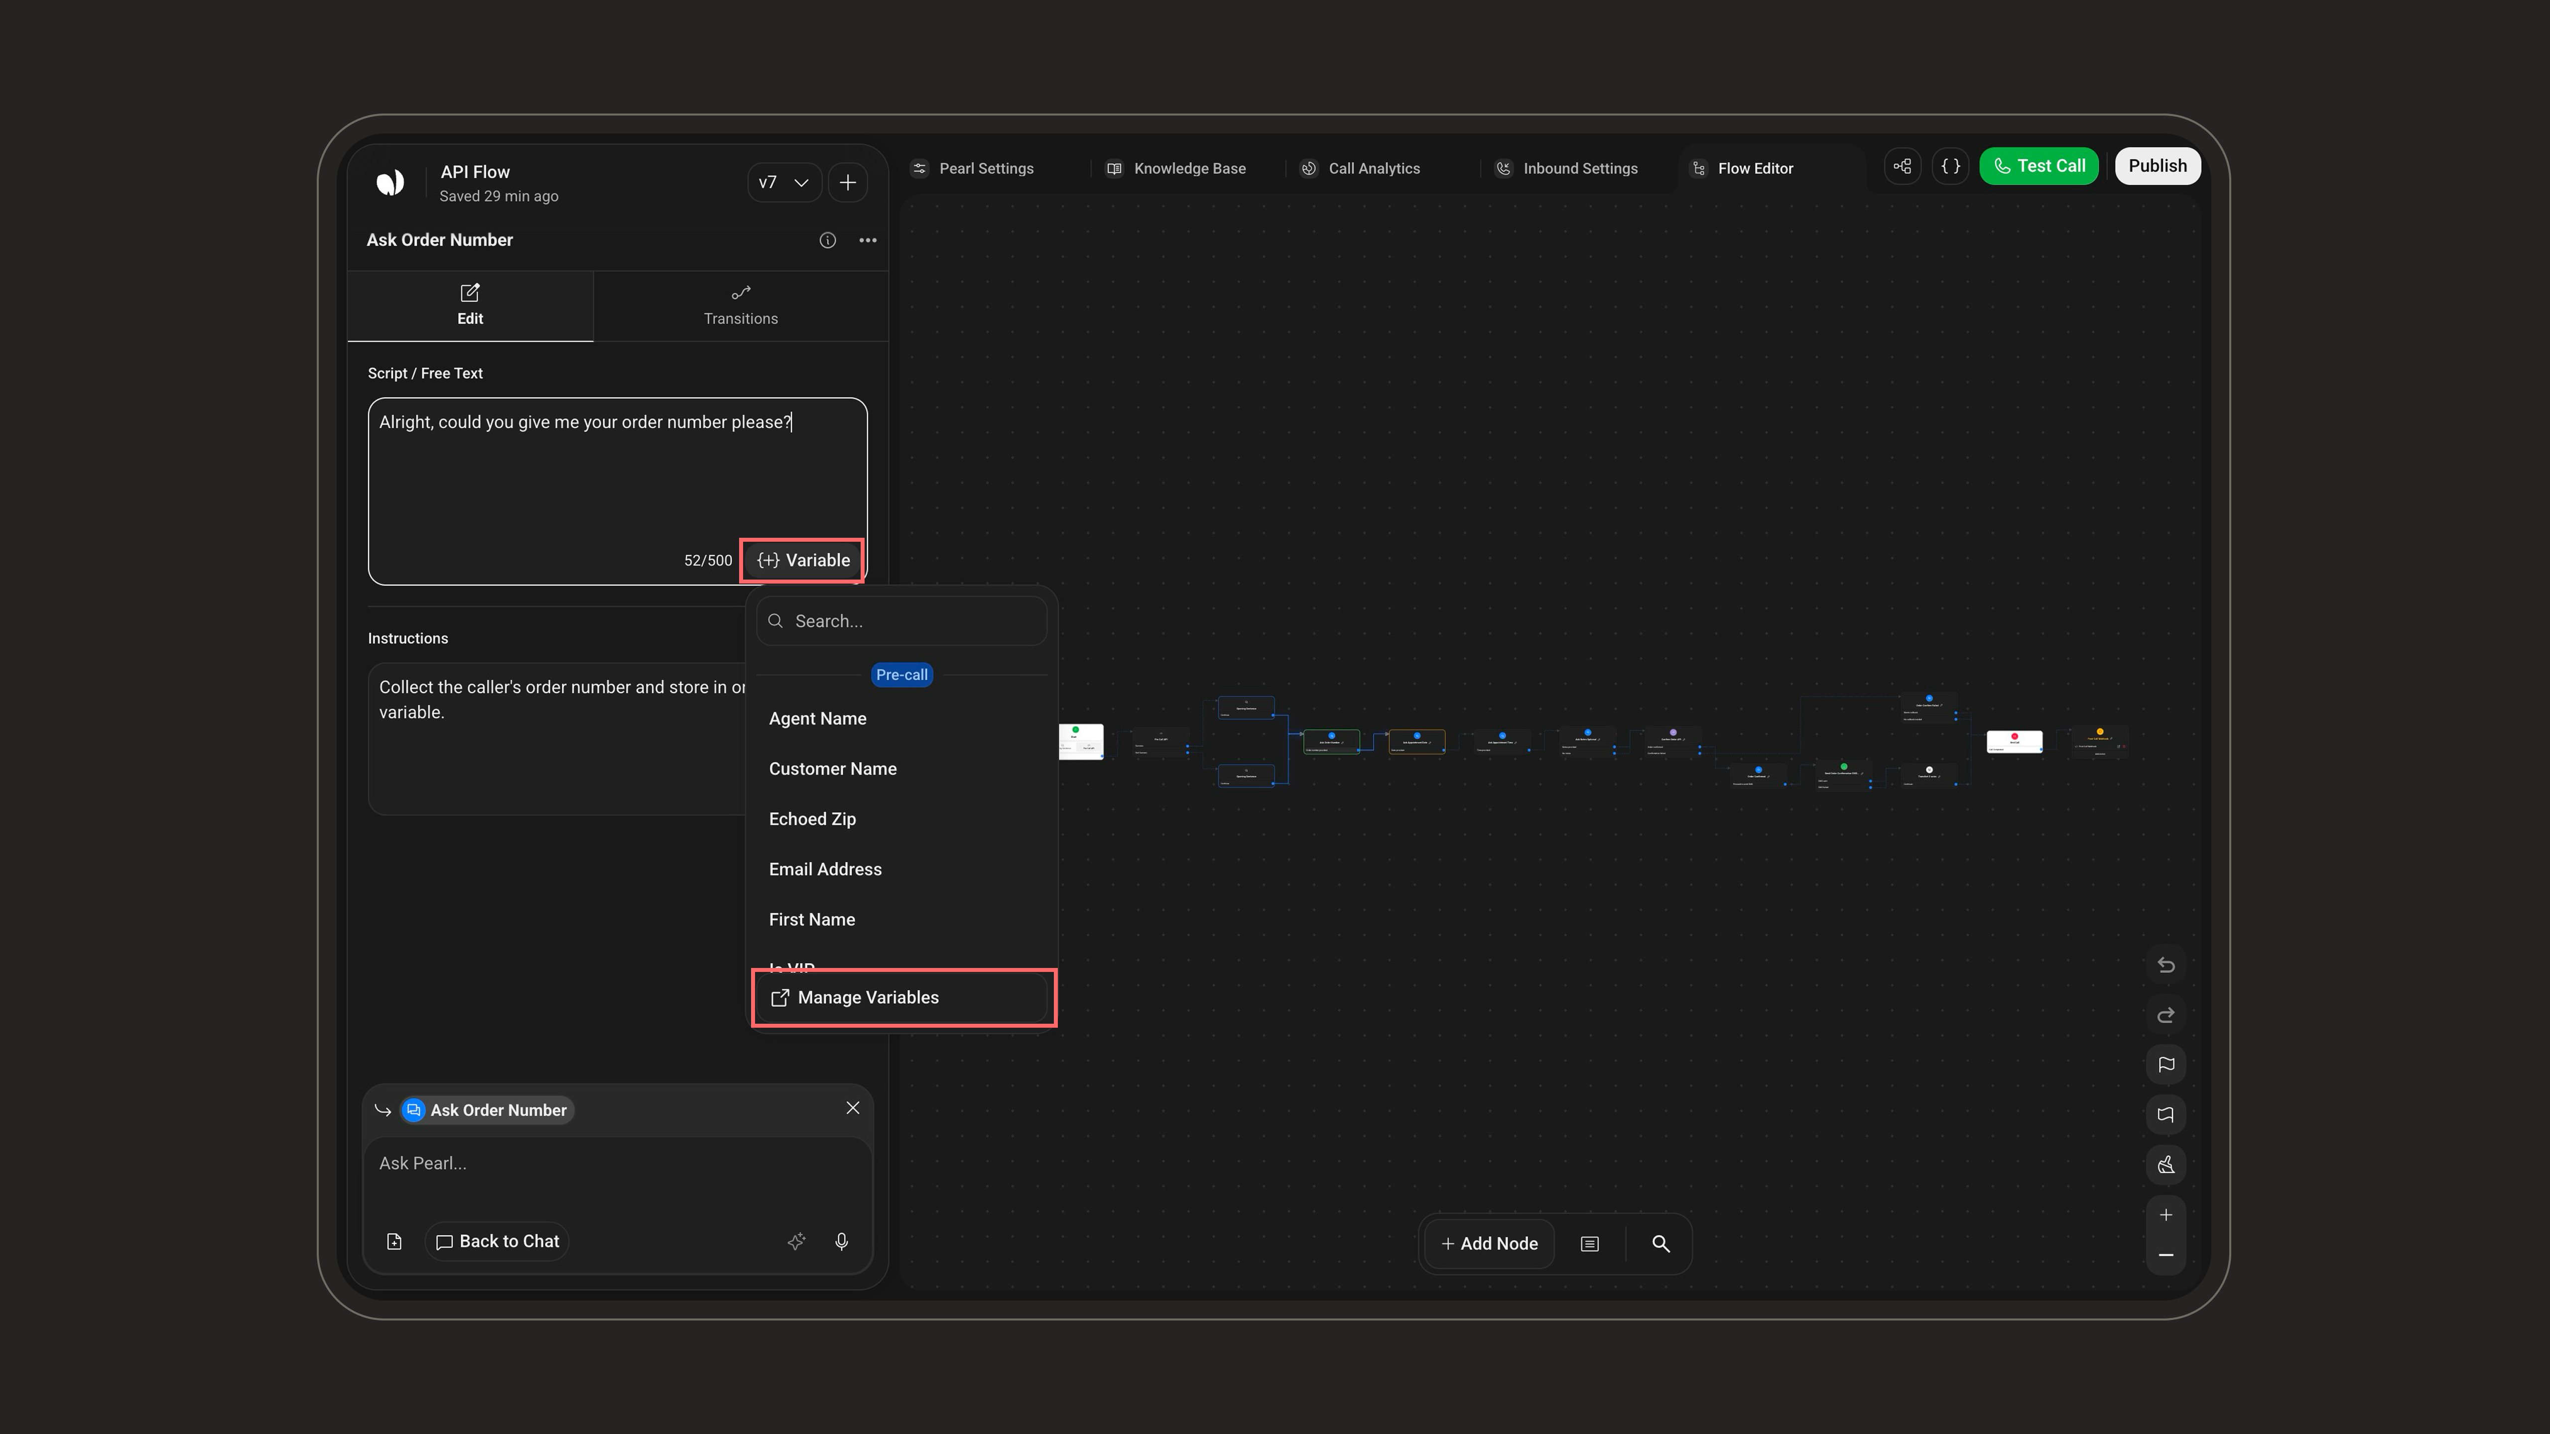Open Flow Editor tab
Screen dimensions: 2550x1434
click(x=1742, y=168)
